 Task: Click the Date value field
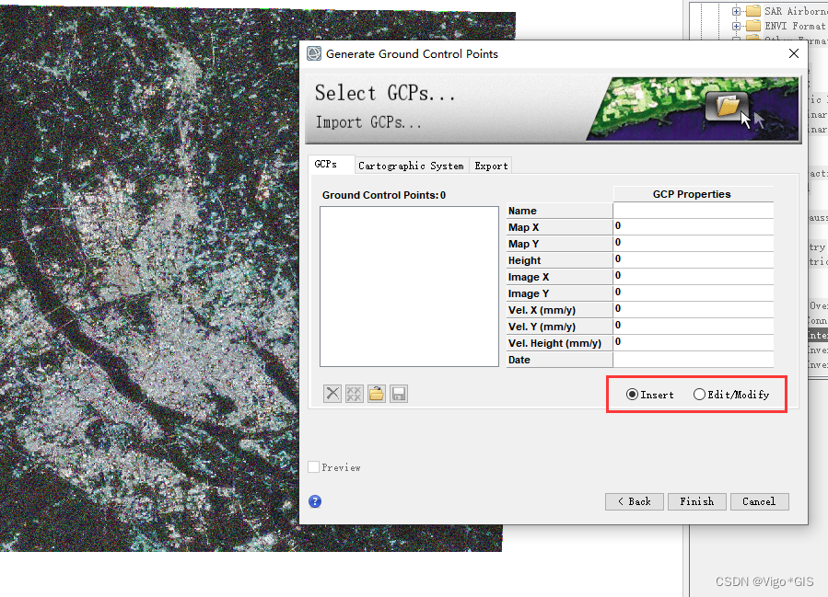(693, 359)
